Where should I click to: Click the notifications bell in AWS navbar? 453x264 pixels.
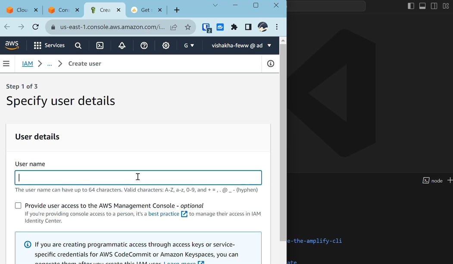tap(122, 45)
